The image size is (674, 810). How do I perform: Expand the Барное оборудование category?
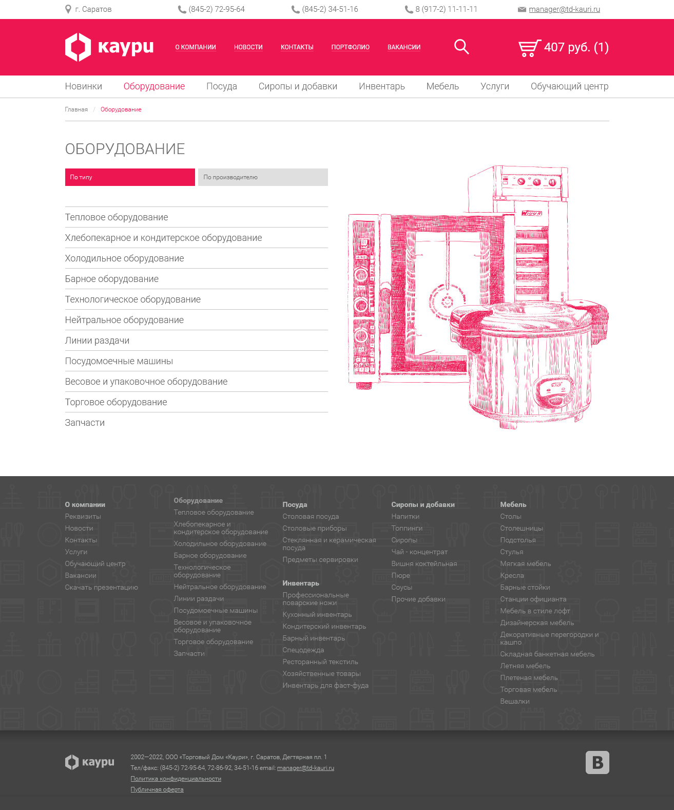tap(112, 279)
